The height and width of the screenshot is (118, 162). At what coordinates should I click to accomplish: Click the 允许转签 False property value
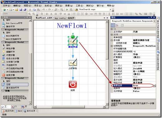[144, 91]
